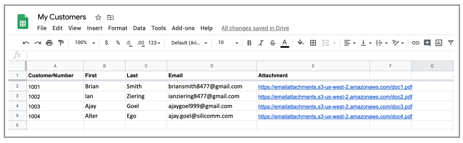Toggle strikethrough formatting
463x143 pixels.
pyautogui.click(x=273, y=43)
